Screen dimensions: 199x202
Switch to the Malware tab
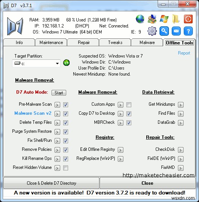[147, 43]
